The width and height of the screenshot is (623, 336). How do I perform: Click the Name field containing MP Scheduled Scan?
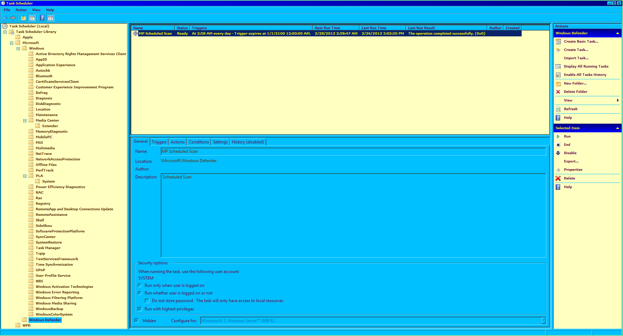click(x=353, y=152)
